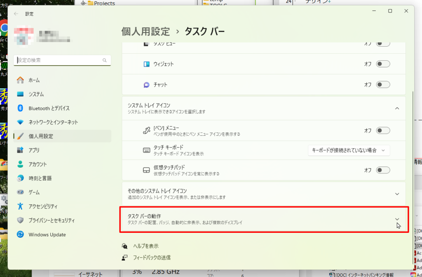
Task: Click the virtual touchpad icon
Action: (x=146, y=170)
